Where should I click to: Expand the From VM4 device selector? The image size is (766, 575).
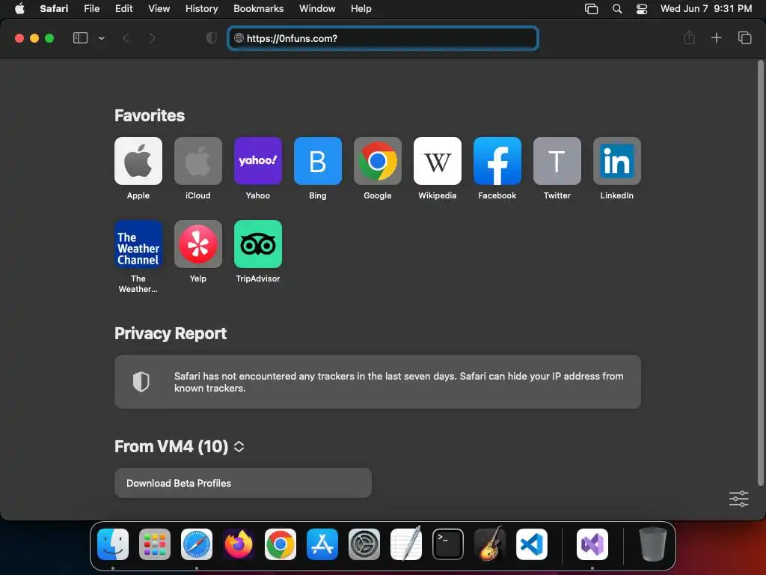(x=239, y=446)
